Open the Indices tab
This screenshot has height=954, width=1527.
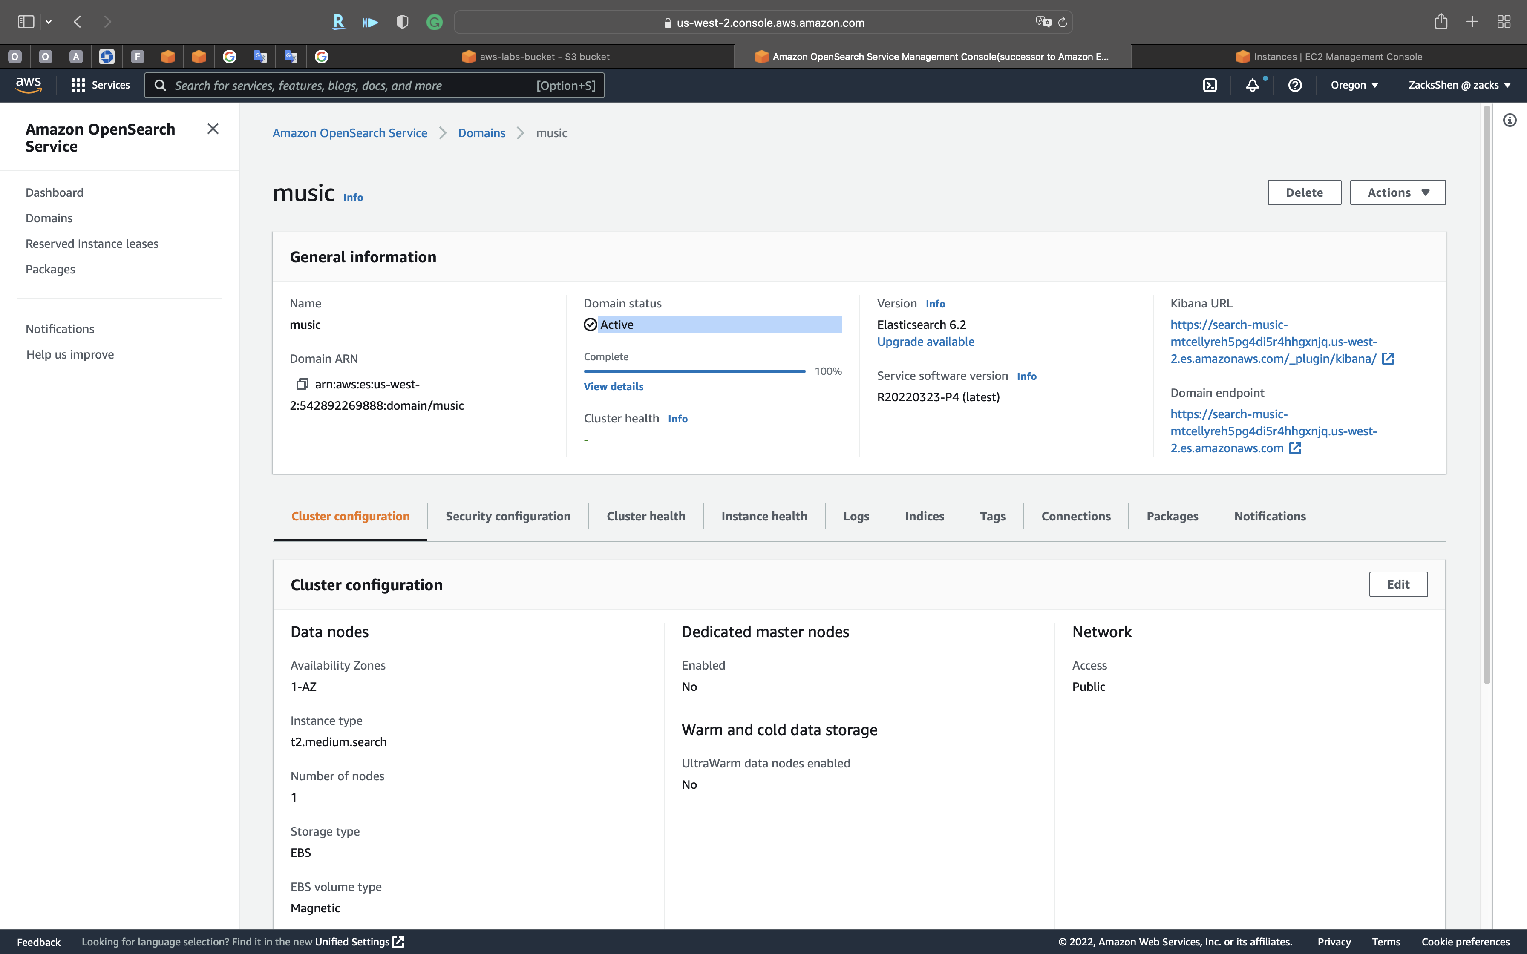[924, 516]
